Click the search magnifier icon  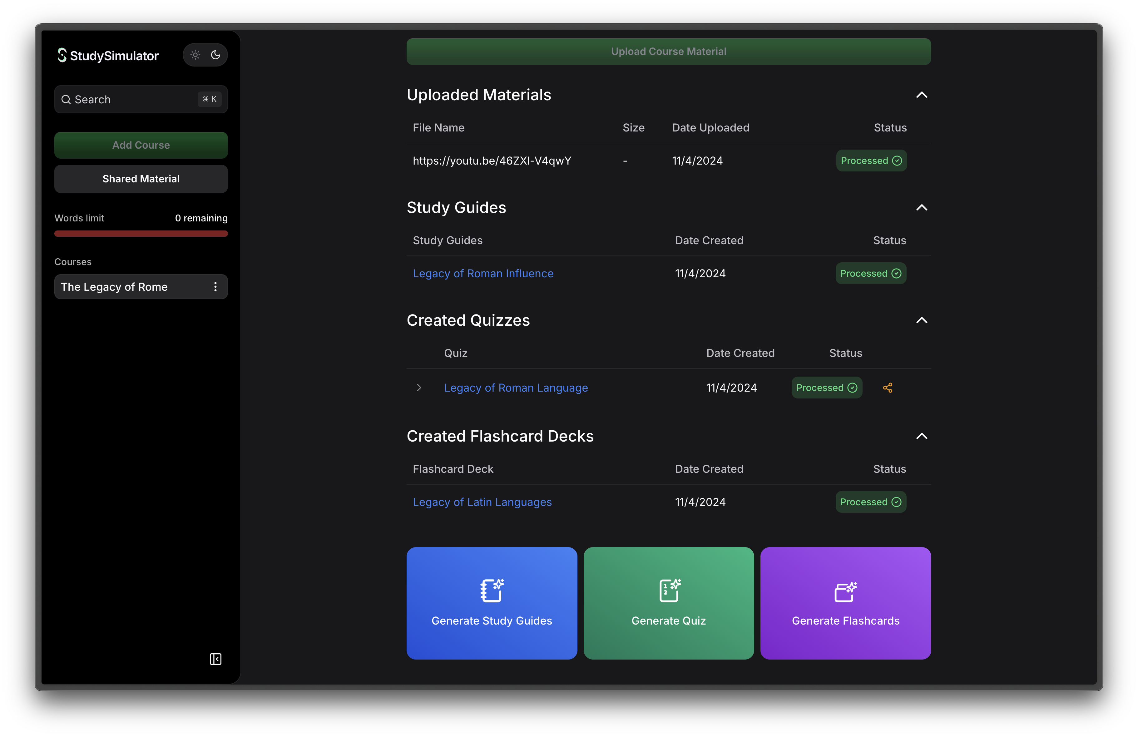[66, 100]
